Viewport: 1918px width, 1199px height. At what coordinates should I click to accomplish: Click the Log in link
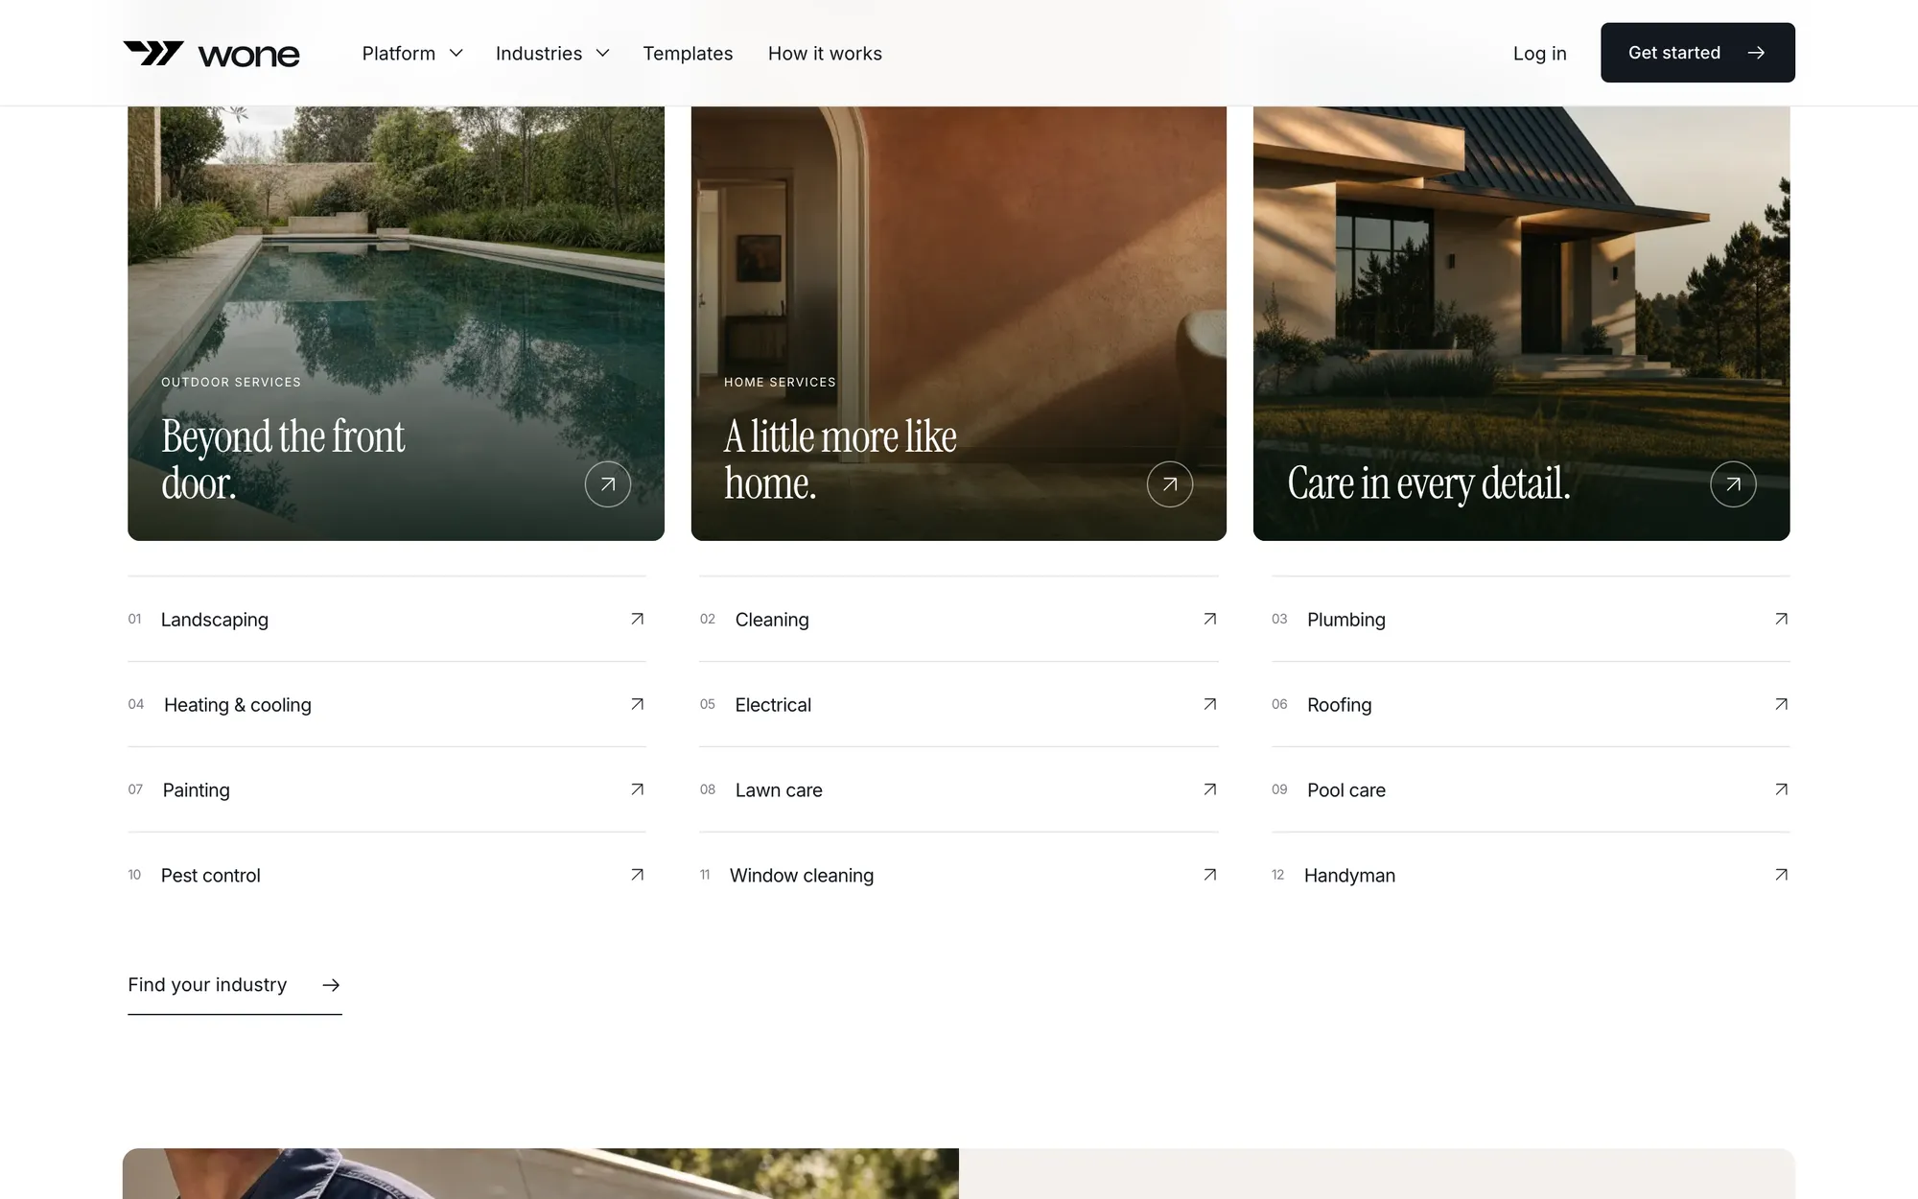coord(1539,54)
